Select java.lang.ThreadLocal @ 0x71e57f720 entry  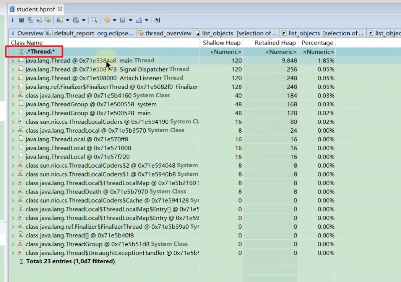[x=78, y=157]
